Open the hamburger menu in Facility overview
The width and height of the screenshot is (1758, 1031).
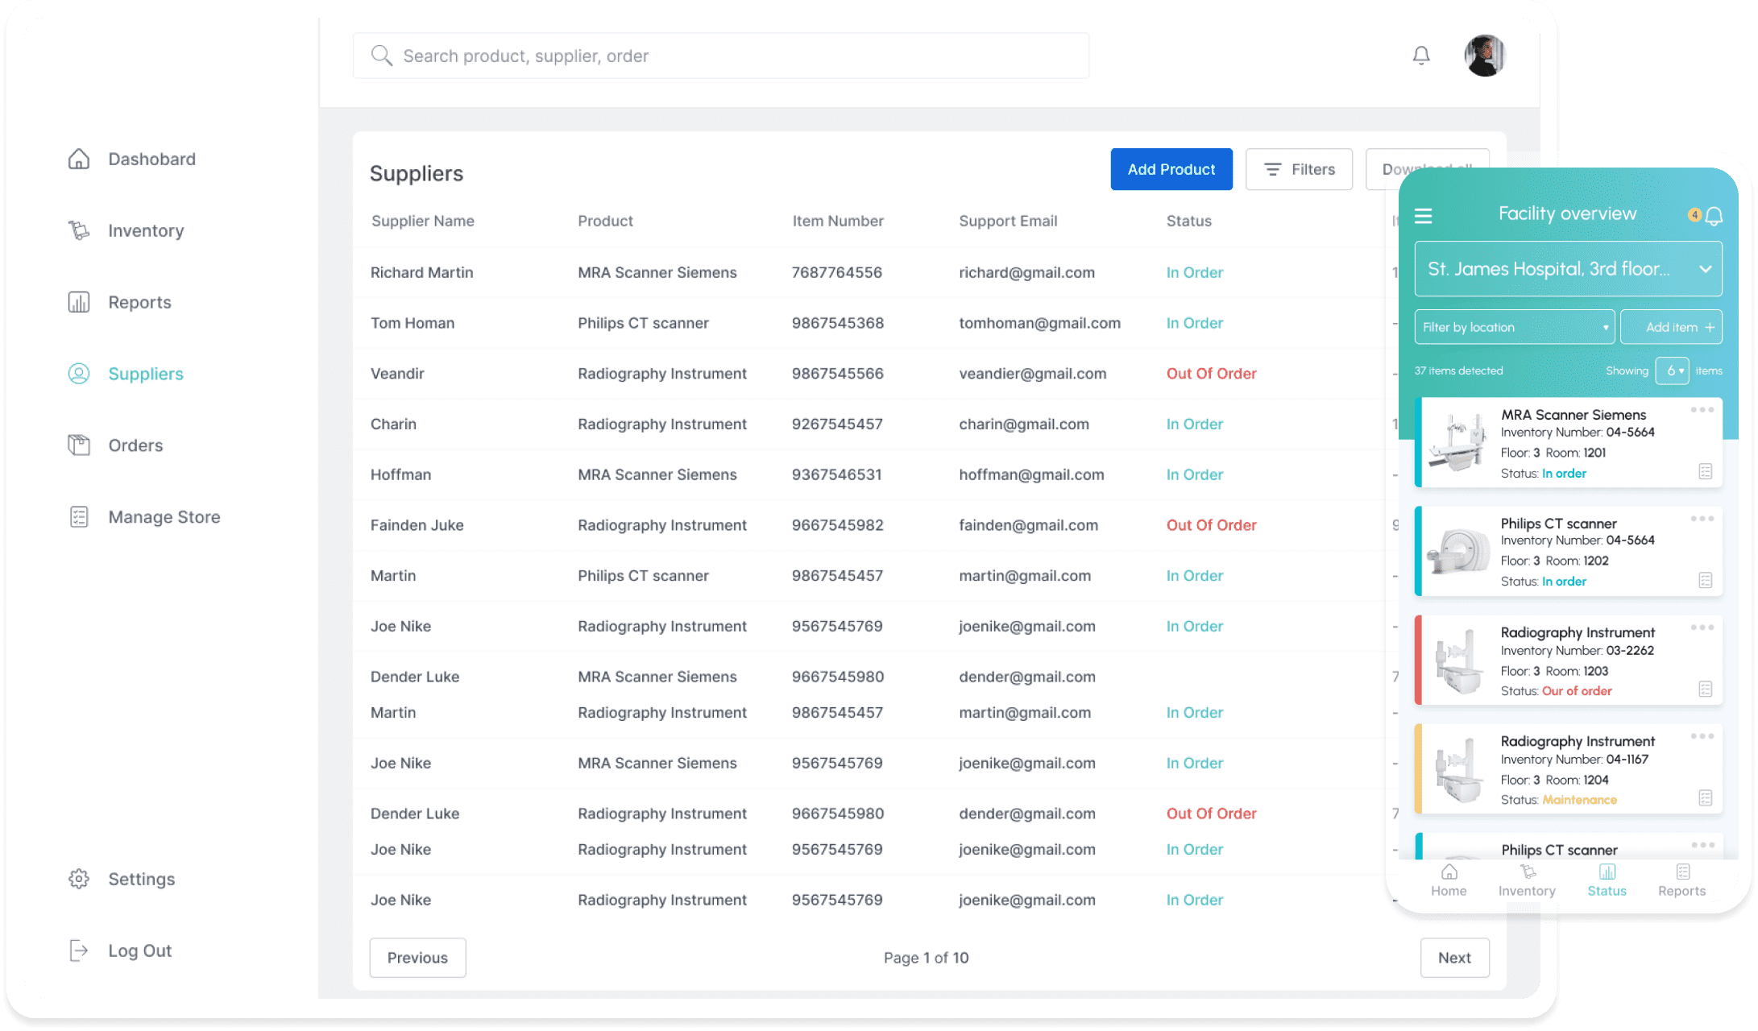[x=1424, y=215]
